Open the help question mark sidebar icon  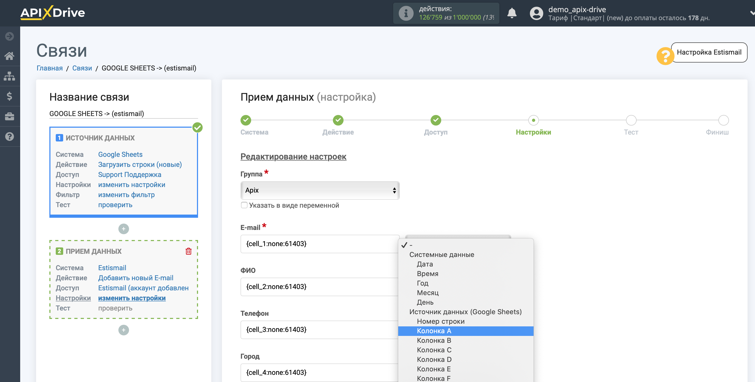(x=10, y=137)
